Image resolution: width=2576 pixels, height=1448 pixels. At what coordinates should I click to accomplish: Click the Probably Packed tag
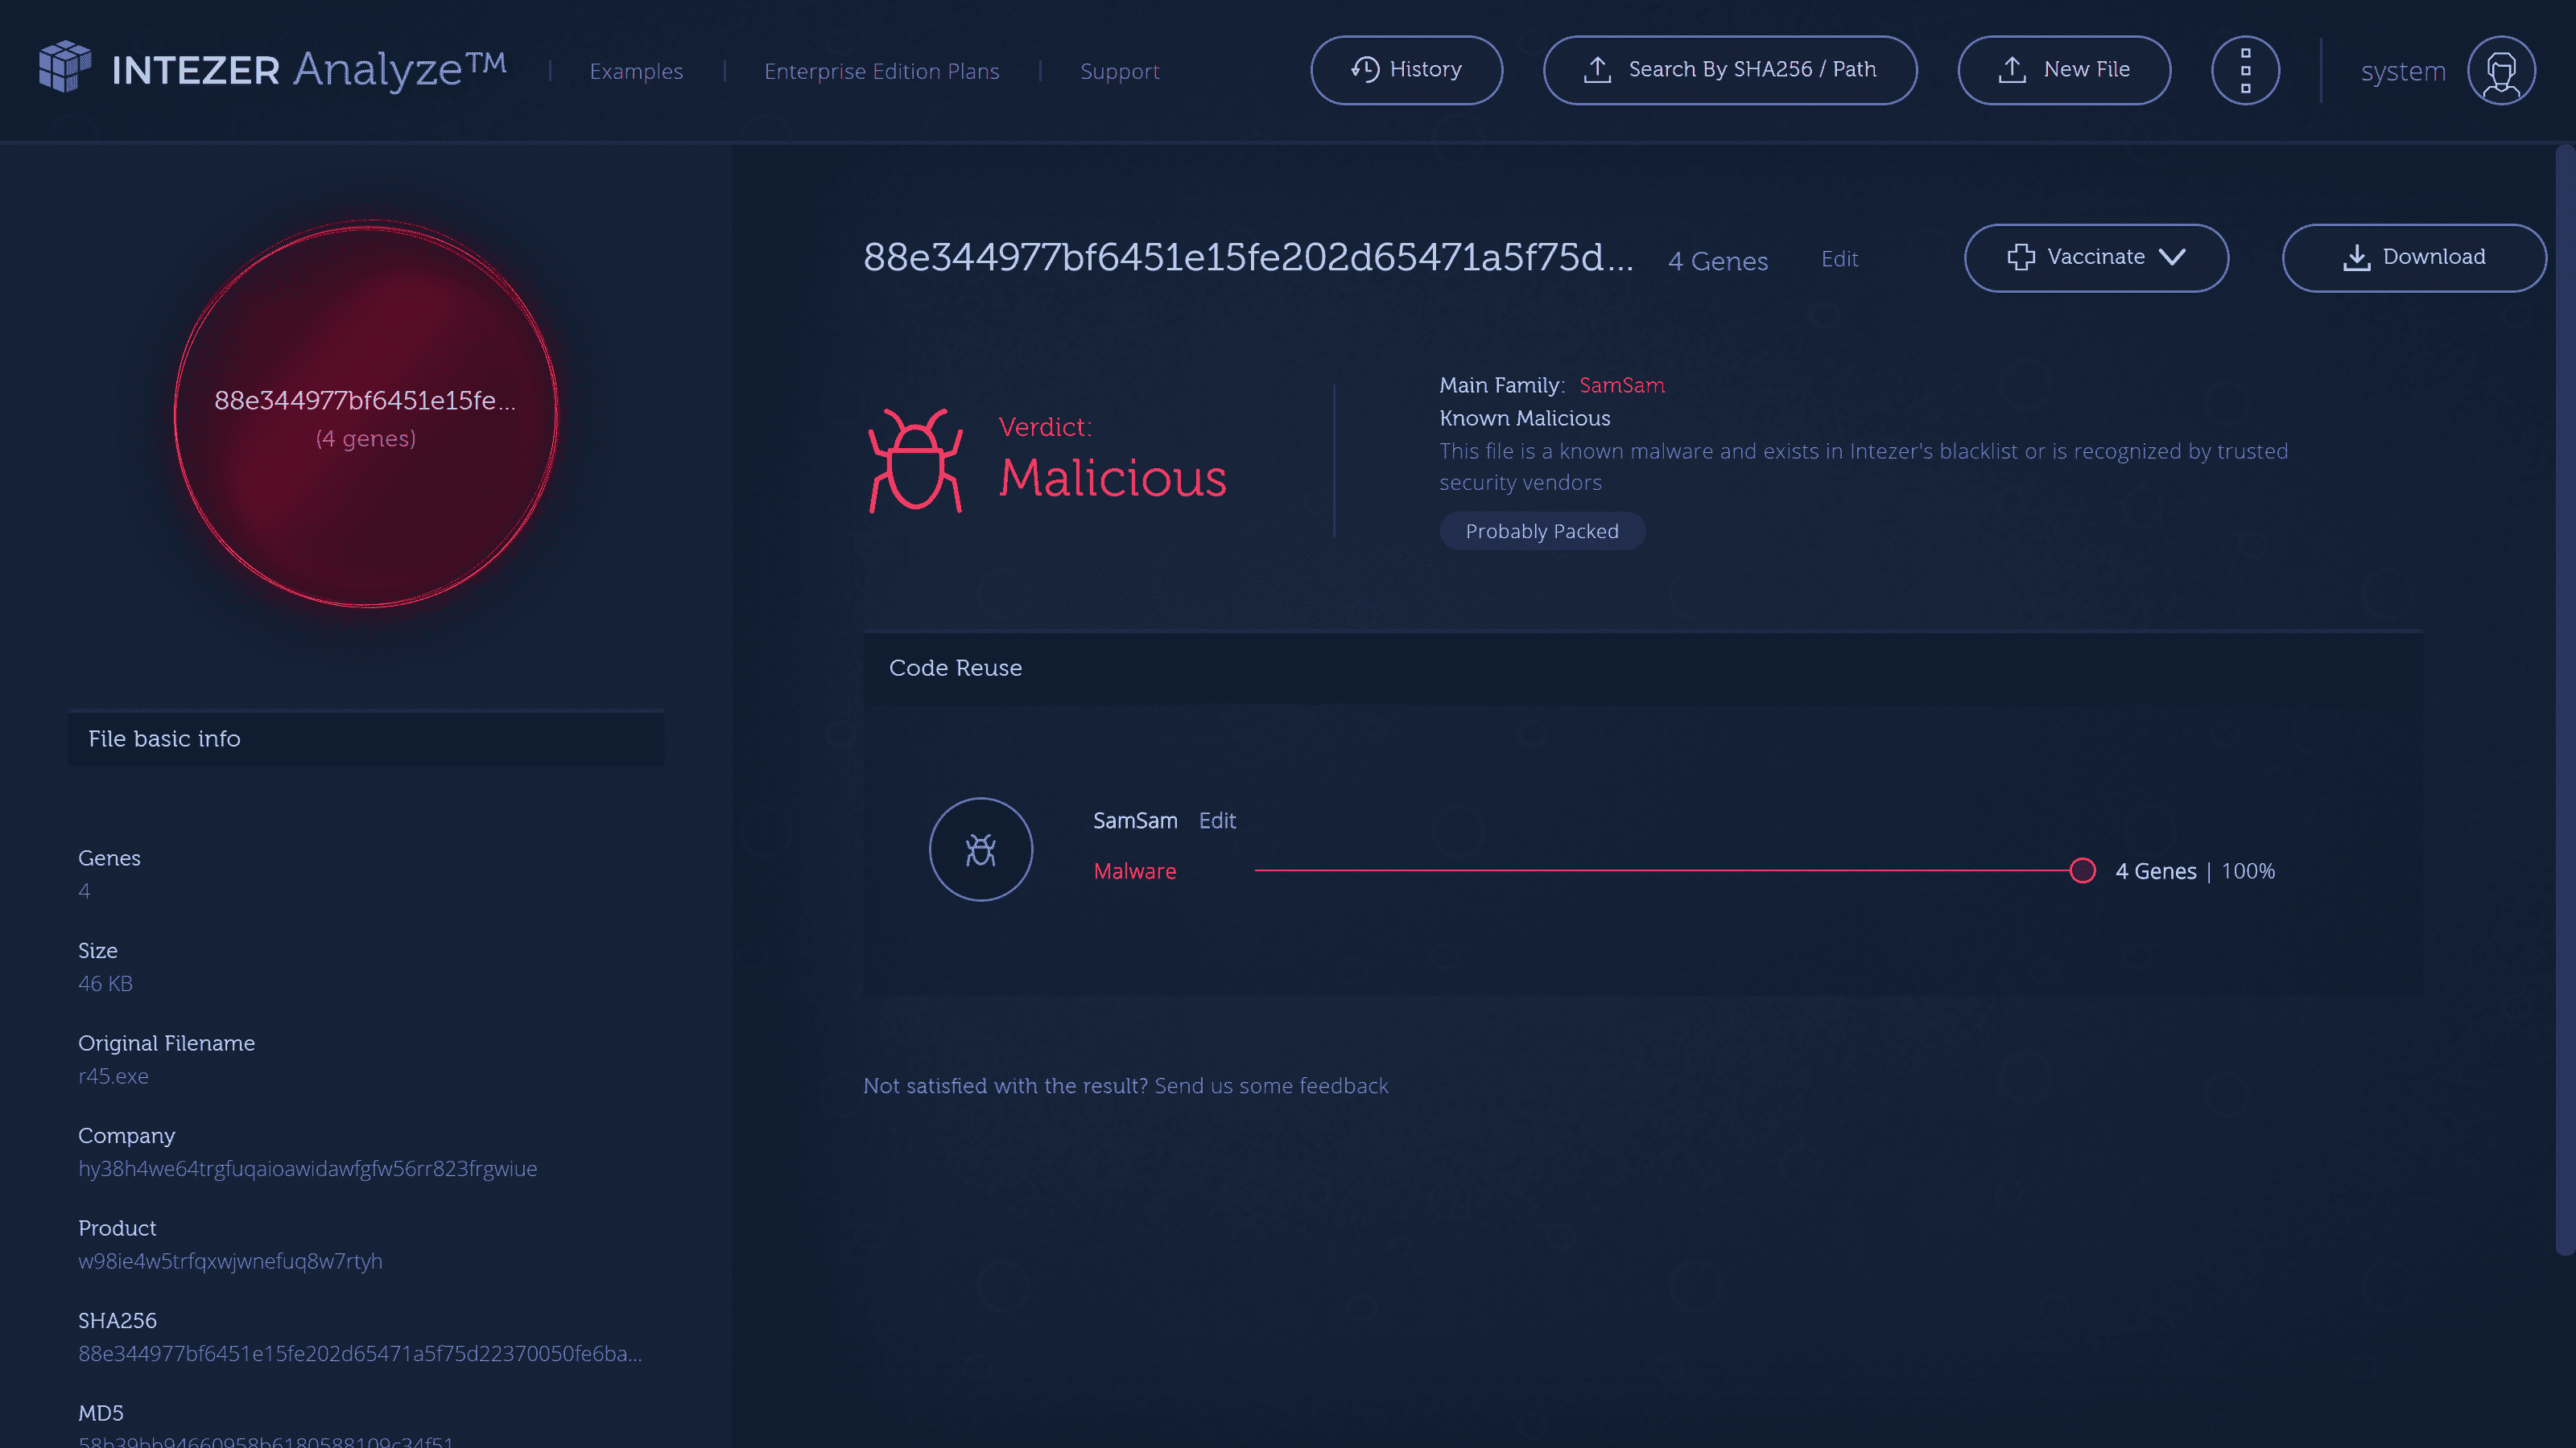(1541, 532)
